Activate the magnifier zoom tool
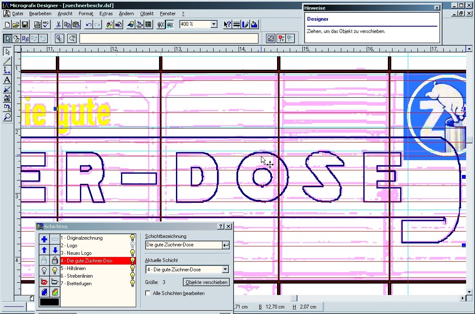This screenshot has width=475, height=314. (7, 117)
